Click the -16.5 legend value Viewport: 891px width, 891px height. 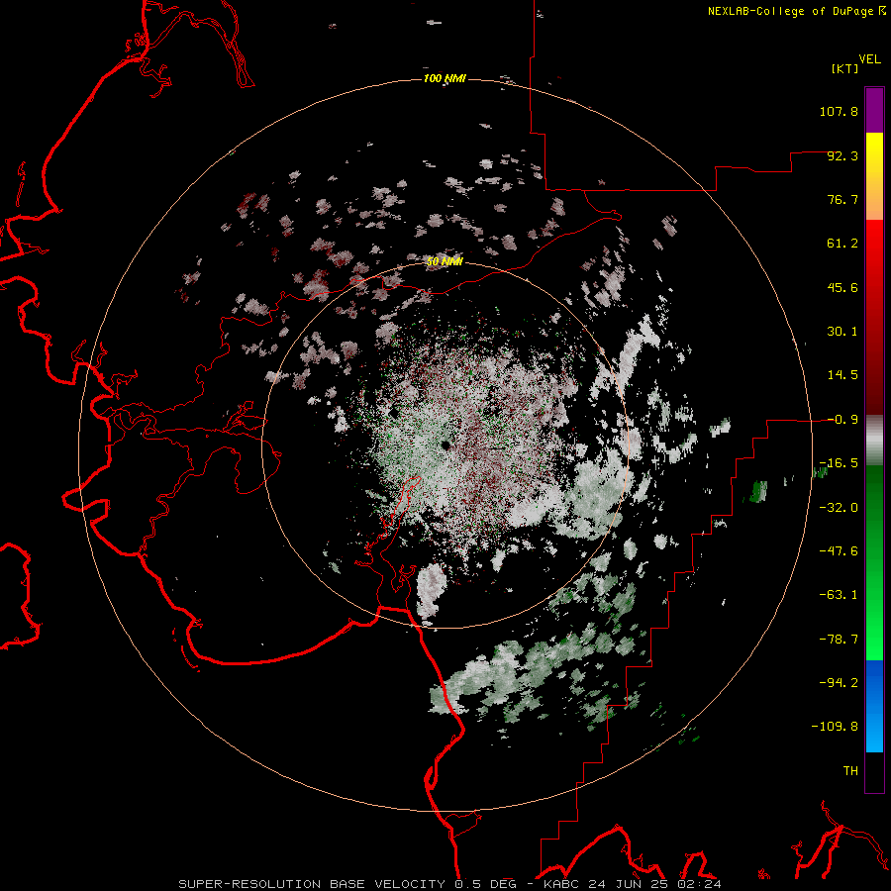(839, 463)
